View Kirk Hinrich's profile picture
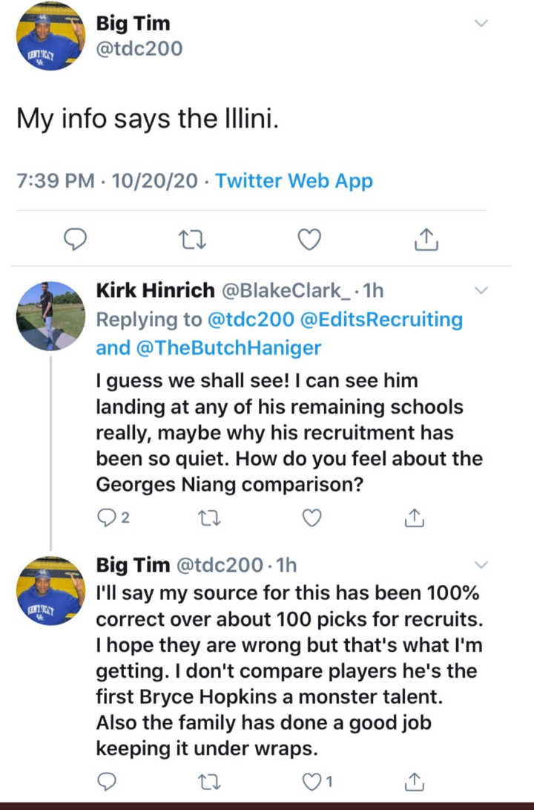Image resolution: width=534 pixels, height=810 pixels. coord(51,316)
